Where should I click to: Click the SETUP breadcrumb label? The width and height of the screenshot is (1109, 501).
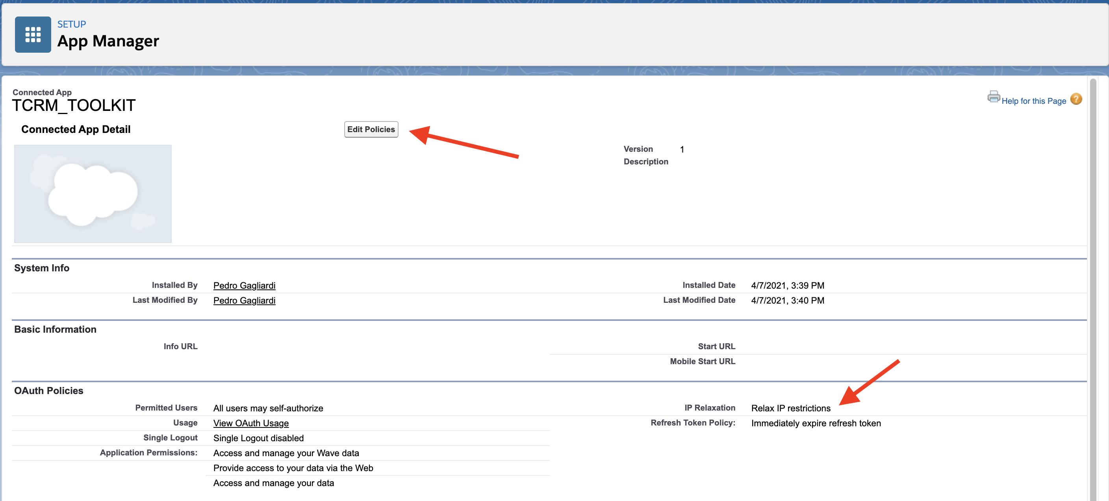point(71,24)
